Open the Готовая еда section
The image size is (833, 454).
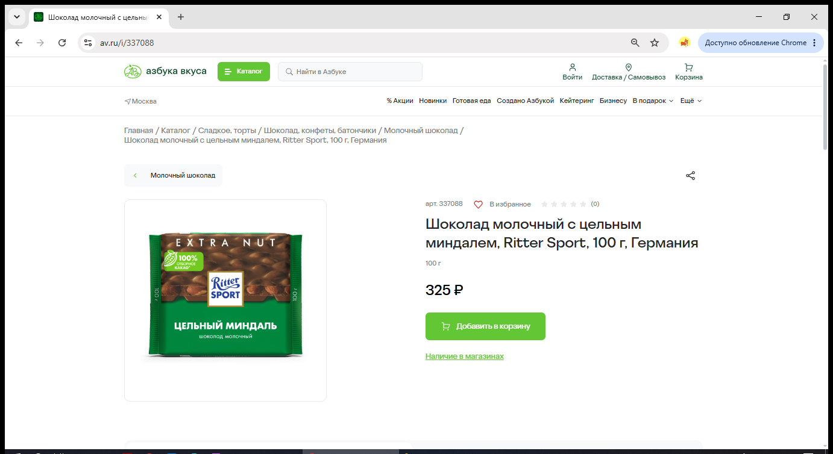click(472, 101)
